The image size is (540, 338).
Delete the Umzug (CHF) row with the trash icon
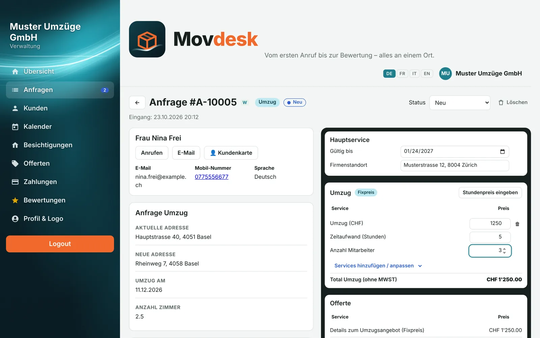pos(517,224)
